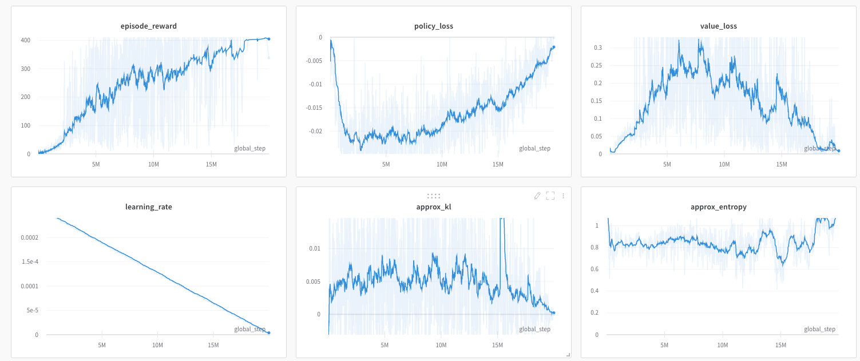Edit the approx_kl panel with pencil icon
This screenshot has height=361, width=860.
tap(537, 196)
